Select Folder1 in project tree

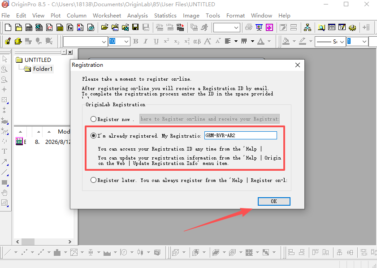click(x=43, y=69)
